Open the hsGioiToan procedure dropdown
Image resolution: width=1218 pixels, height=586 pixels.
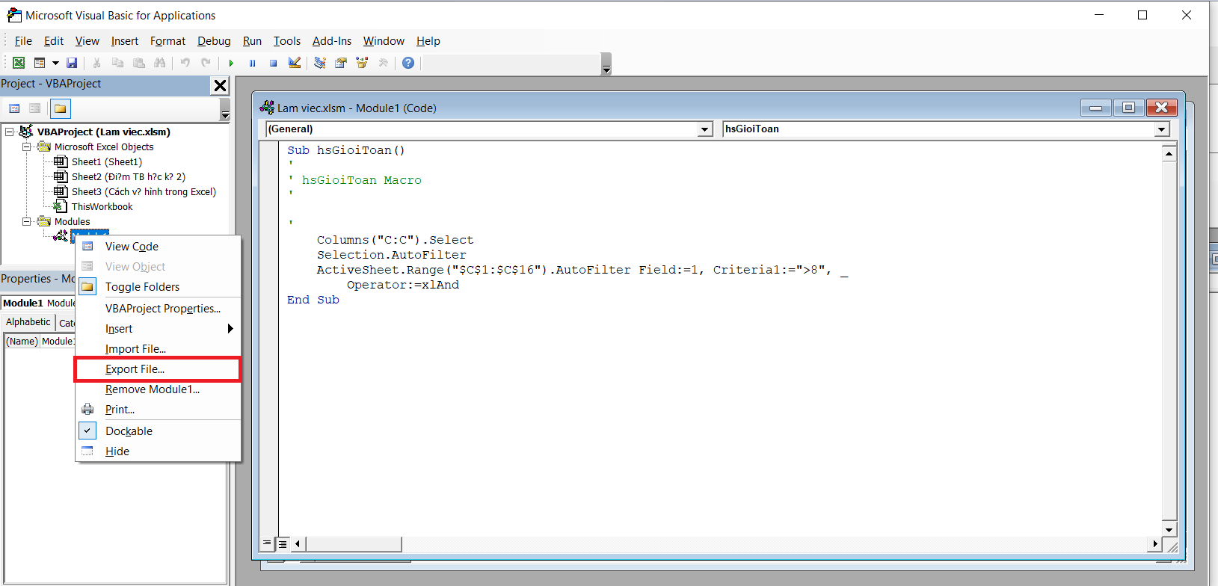[1161, 129]
